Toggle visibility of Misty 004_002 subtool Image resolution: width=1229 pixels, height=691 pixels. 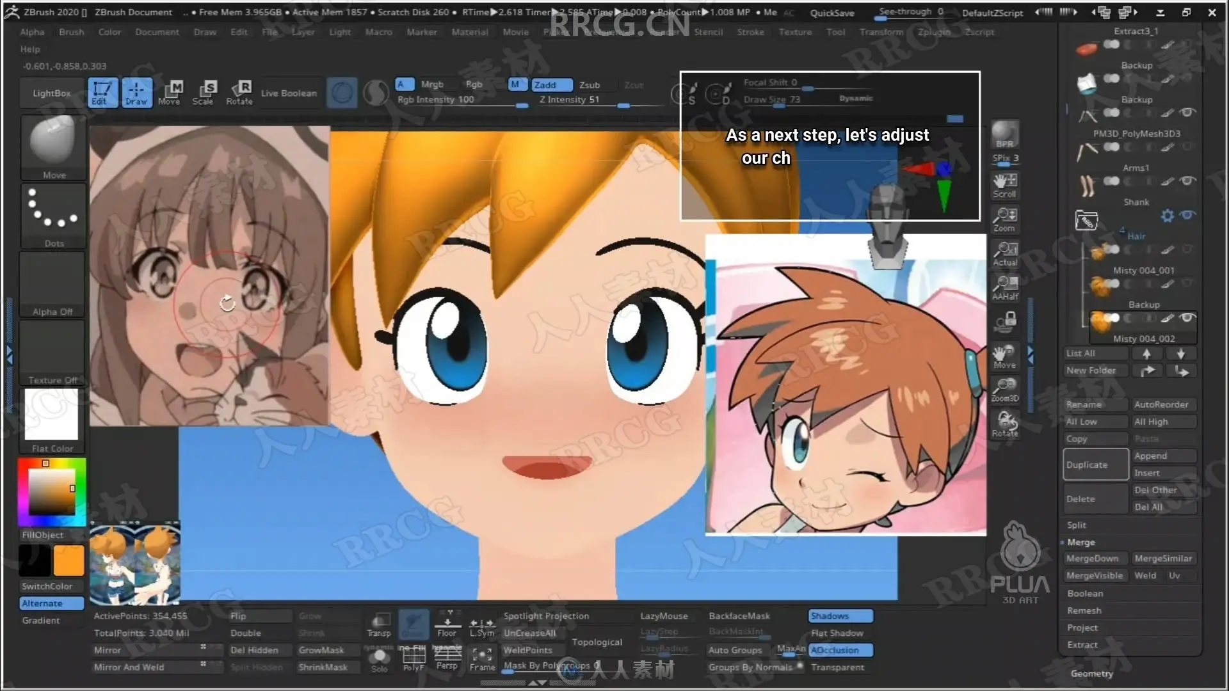pos(1187,317)
